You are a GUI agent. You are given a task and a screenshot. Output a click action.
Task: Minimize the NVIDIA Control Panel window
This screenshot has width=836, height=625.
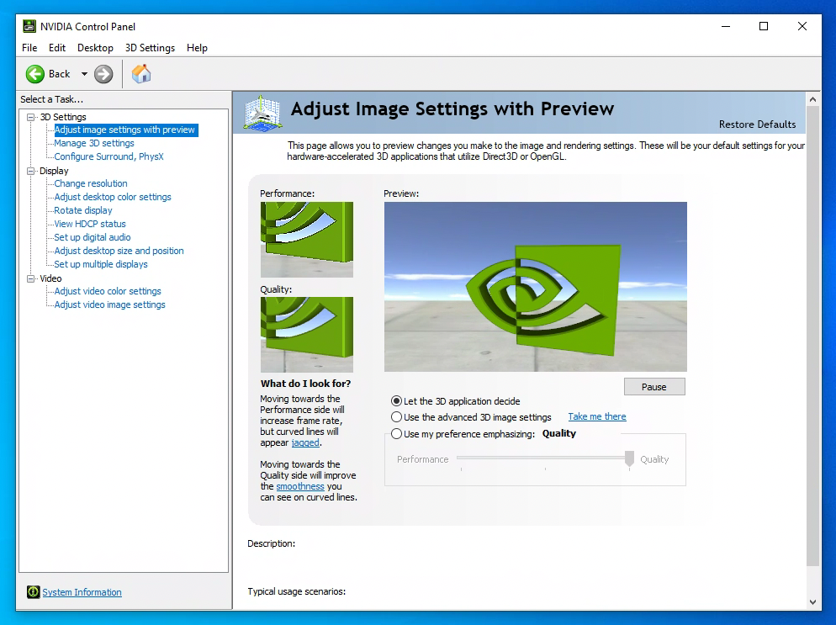(726, 26)
